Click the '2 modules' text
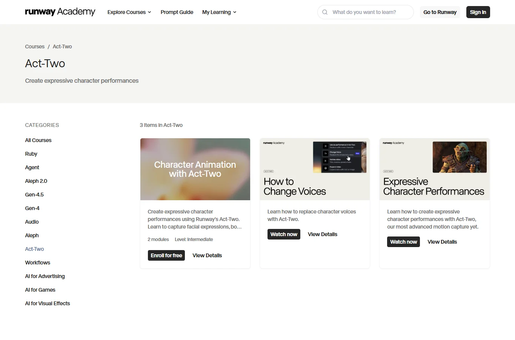This screenshot has height=340, width=515. (158, 240)
